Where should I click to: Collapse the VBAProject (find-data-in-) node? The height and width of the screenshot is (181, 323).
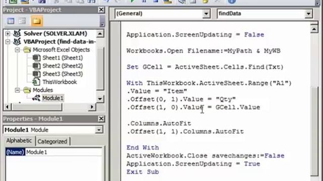coord(8,42)
